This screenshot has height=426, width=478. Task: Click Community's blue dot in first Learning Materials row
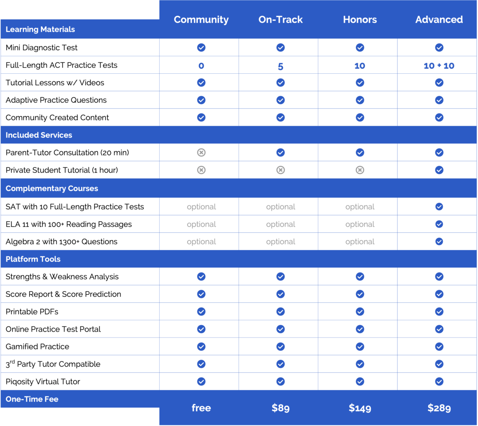201,48
